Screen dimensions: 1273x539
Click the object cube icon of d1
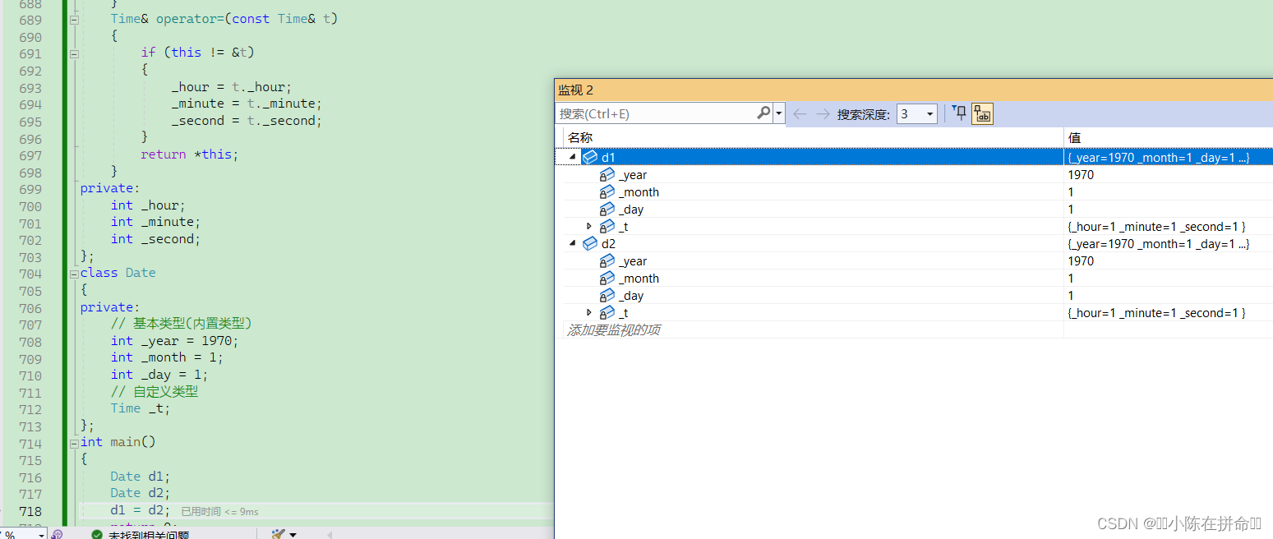590,157
